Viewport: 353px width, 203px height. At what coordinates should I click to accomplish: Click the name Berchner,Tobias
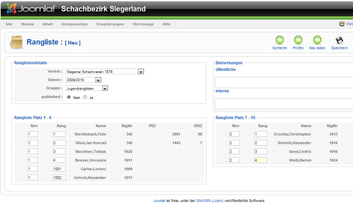pyautogui.click(x=91, y=152)
